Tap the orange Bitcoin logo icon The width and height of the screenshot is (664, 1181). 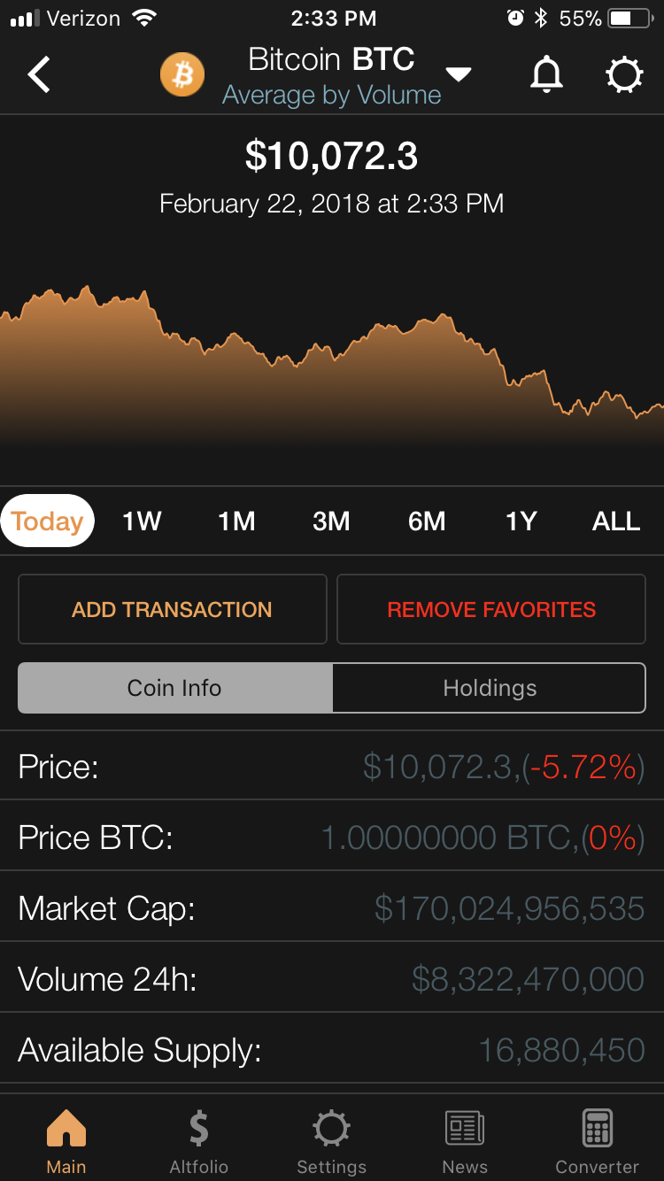pyautogui.click(x=182, y=75)
